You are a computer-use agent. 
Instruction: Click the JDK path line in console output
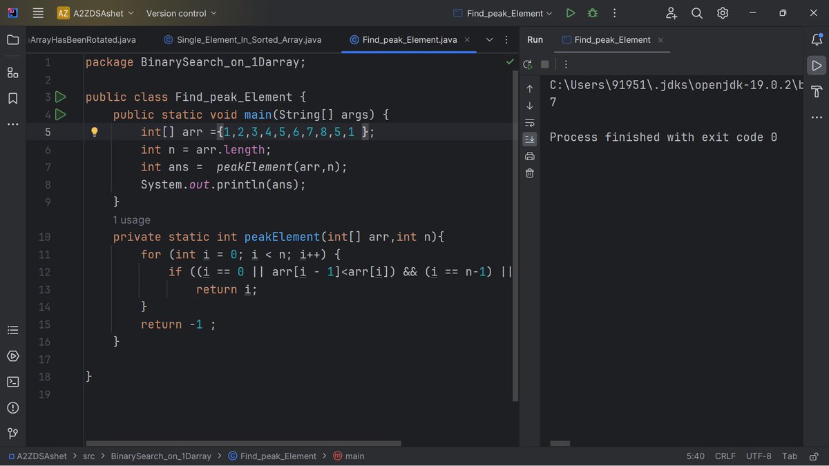pyautogui.click(x=676, y=85)
